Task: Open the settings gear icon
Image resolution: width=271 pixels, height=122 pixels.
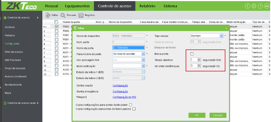Action: [254, 6]
